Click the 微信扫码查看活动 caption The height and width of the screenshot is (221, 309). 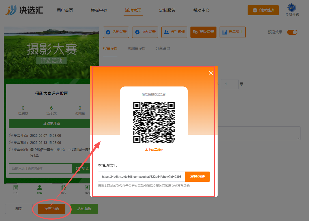point(154,95)
